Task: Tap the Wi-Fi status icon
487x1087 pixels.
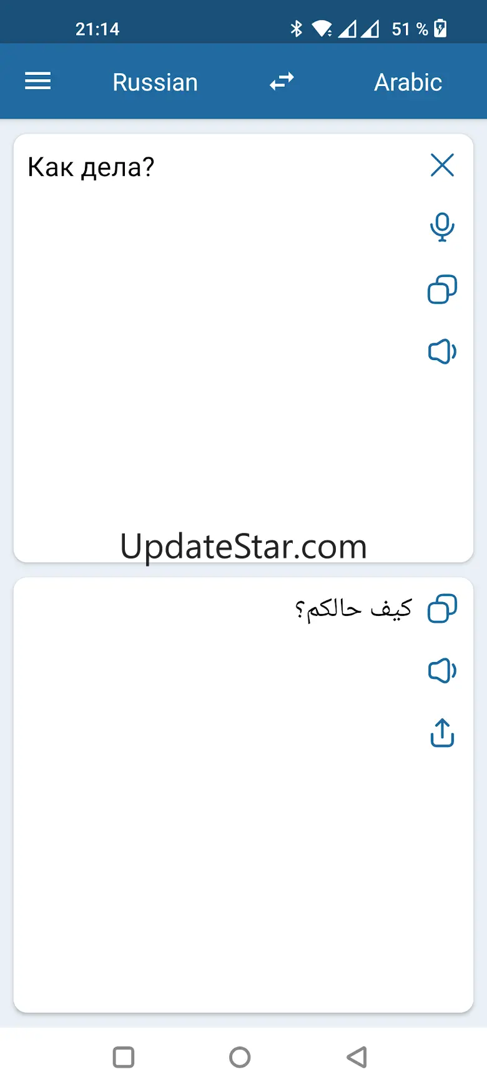Action: (x=322, y=29)
